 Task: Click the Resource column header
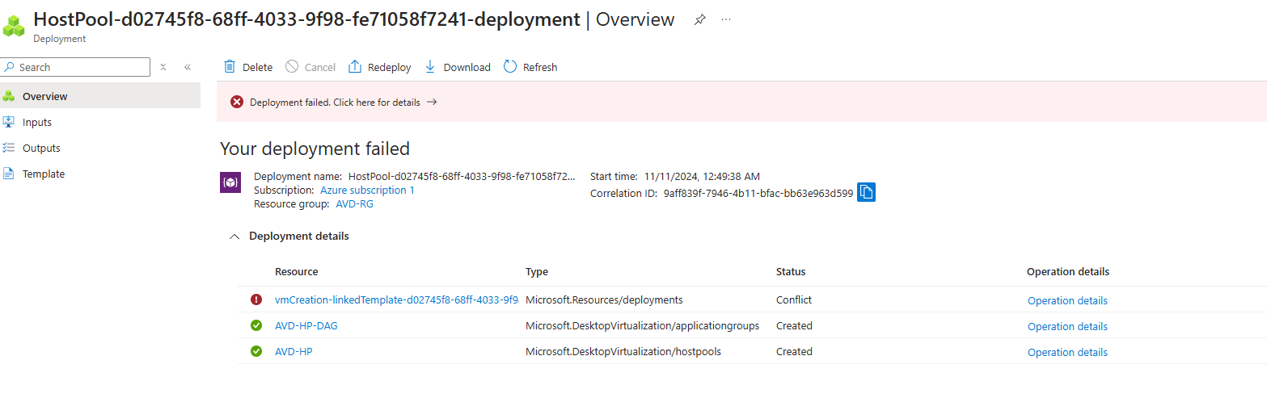[x=296, y=271]
